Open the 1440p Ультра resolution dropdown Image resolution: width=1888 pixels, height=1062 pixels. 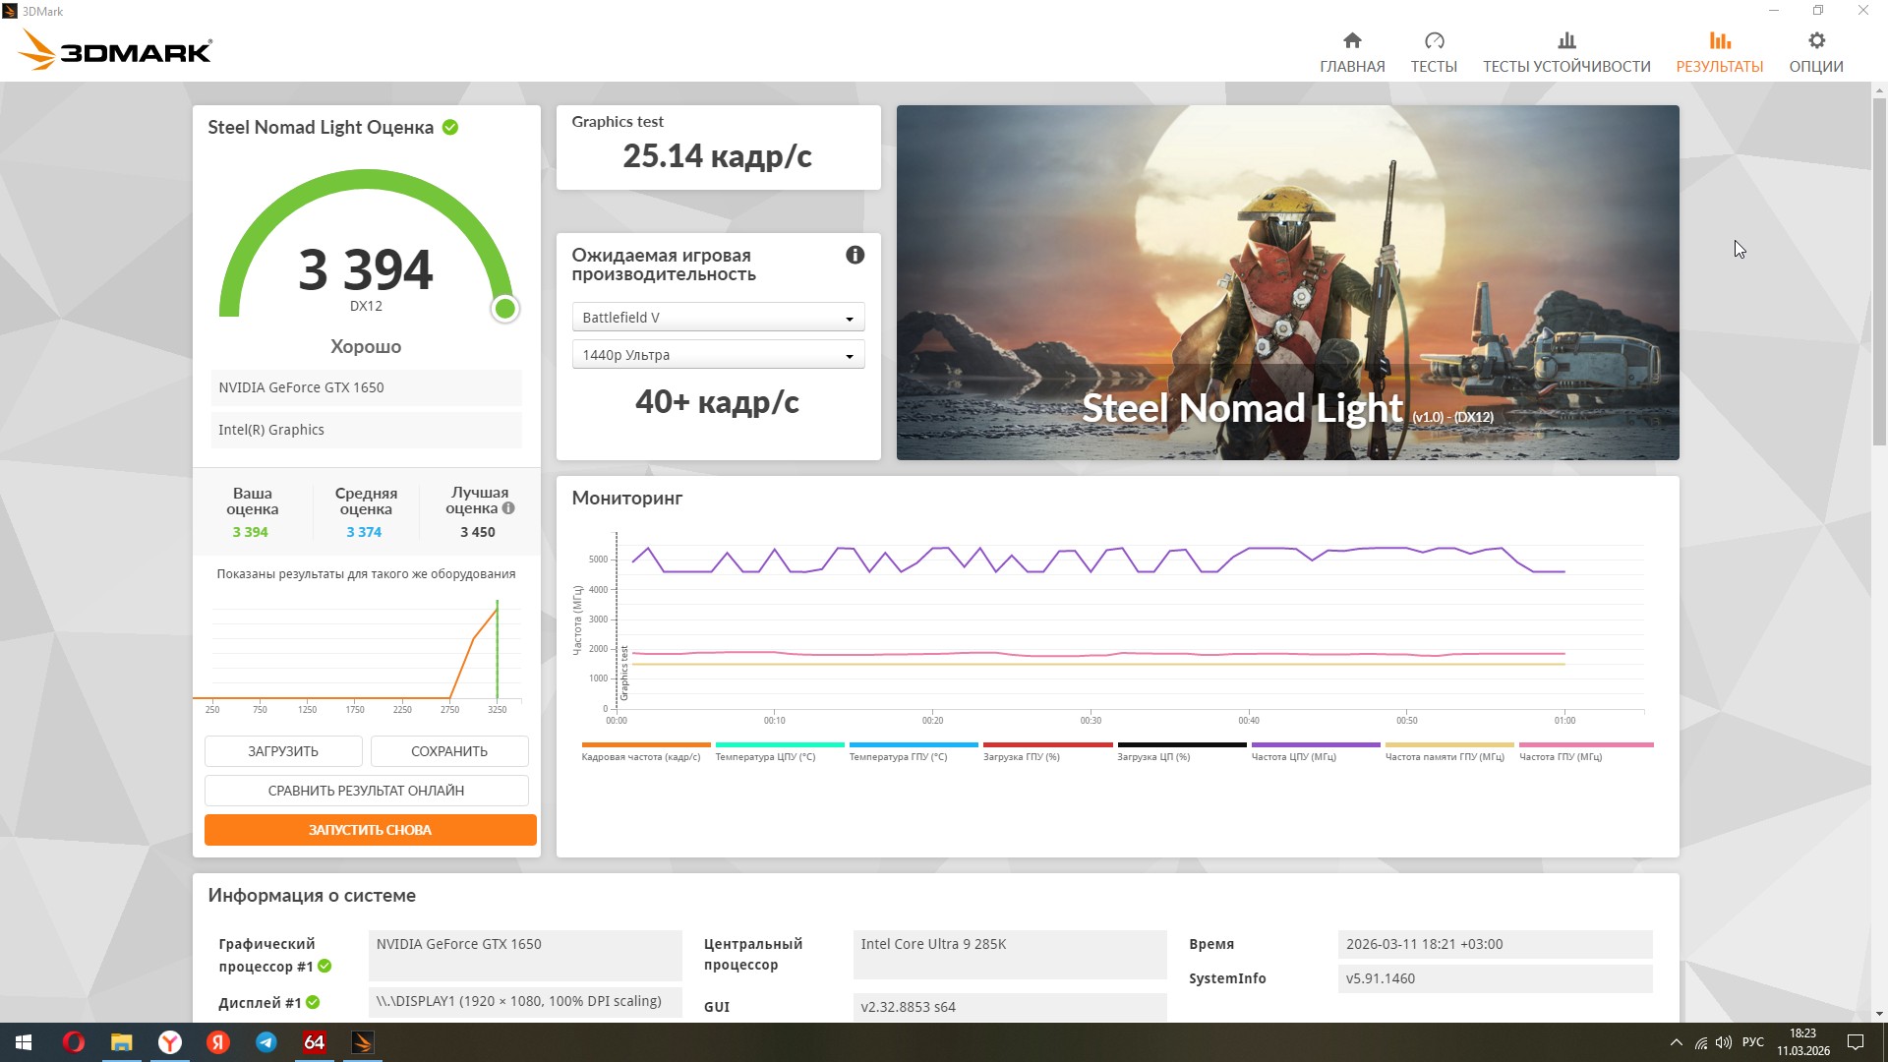click(x=718, y=355)
